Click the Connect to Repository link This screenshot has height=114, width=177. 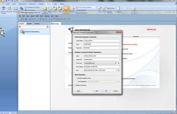click(x=32, y=32)
